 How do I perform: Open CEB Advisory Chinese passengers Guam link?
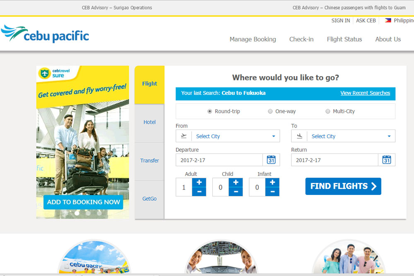click(349, 7)
